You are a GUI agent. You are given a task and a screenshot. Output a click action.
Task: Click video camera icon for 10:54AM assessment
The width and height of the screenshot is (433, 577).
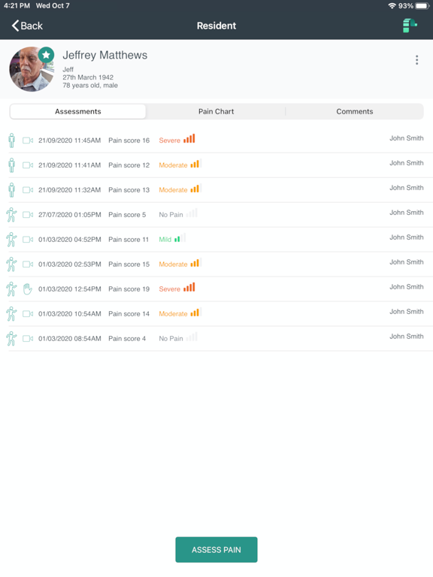pos(28,313)
